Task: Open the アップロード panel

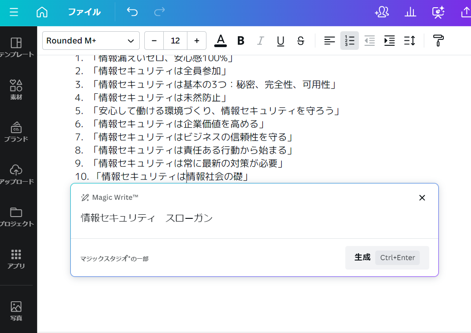Action: click(16, 174)
